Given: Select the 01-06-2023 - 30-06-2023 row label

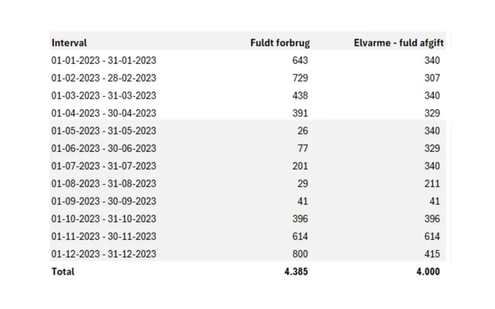Looking at the screenshot, I should [x=104, y=148].
